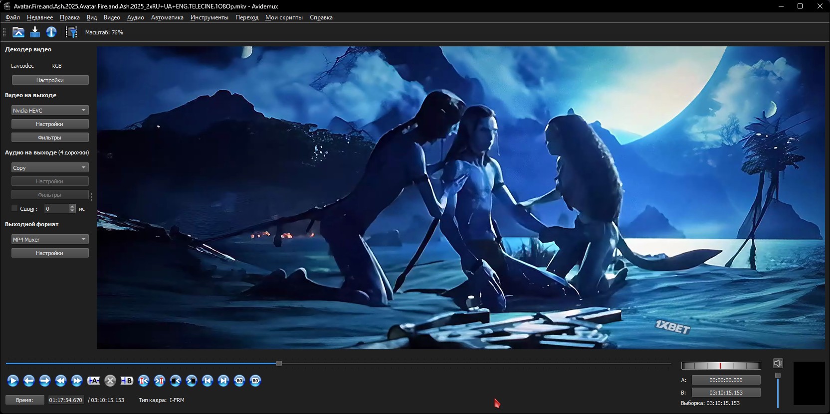Screen dimensions: 830x414
Task: Step forward one frame with right arrow
Action: point(45,381)
